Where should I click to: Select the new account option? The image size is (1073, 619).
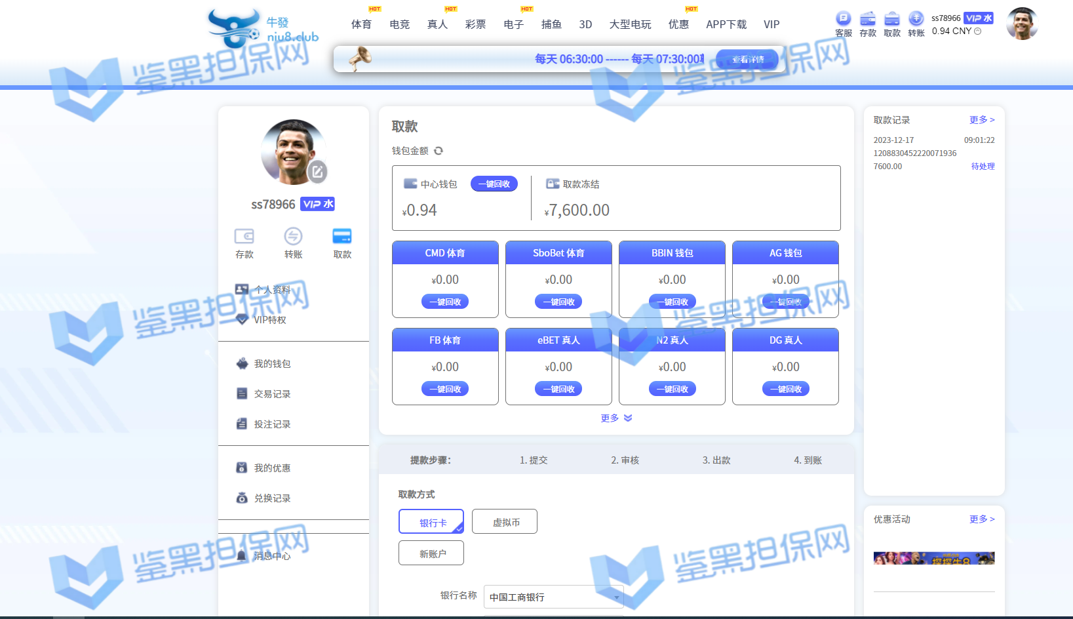tap(431, 553)
